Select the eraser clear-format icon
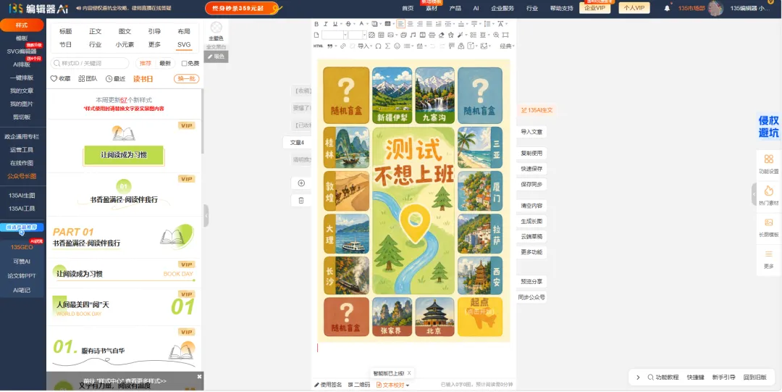The width and height of the screenshot is (782, 392). click(442, 35)
